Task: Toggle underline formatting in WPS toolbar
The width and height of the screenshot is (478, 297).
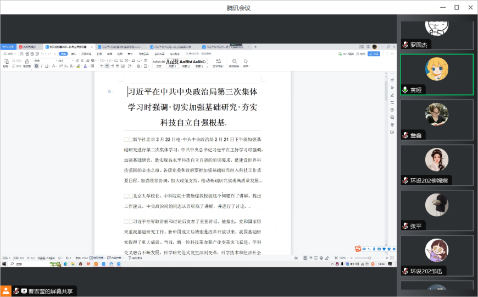Action: [x=47, y=66]
